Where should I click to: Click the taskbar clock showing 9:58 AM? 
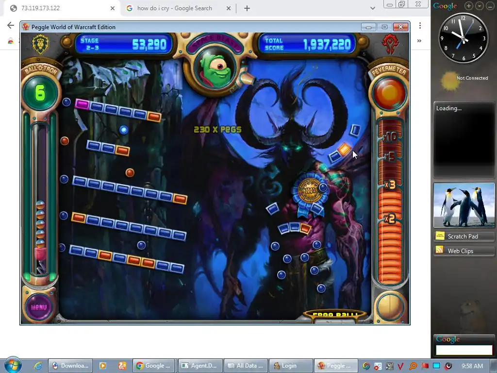472,366
